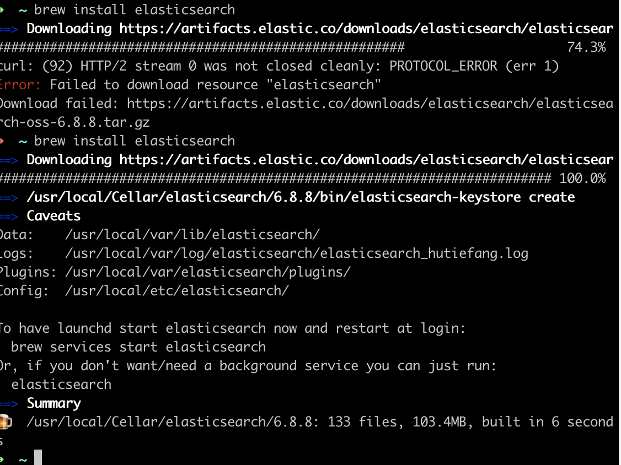Click the "brew services start elasticsearch" command
Viewport: 621px width, 465px height.
click(138, 347)
